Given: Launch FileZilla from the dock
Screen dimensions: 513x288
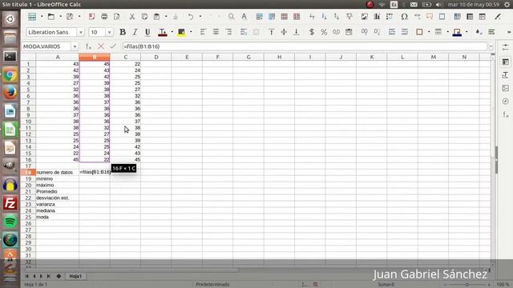Looking at the screenshot, I should point(10,202).
